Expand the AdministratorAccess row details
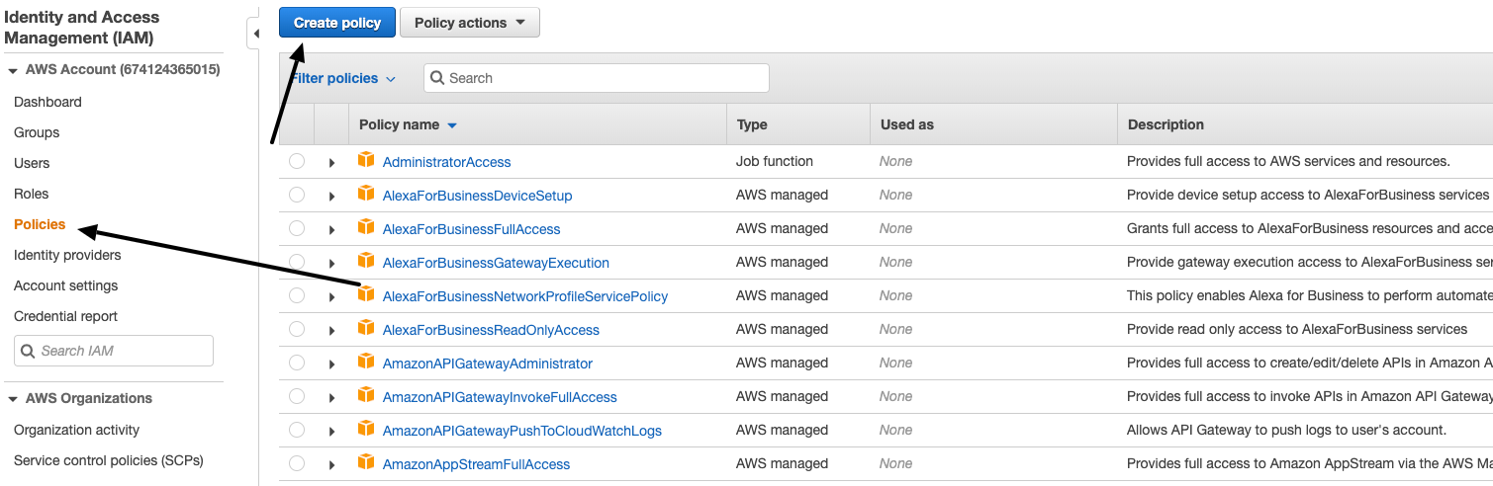This screenshot has width=1493, height=486. click(331, 163)
